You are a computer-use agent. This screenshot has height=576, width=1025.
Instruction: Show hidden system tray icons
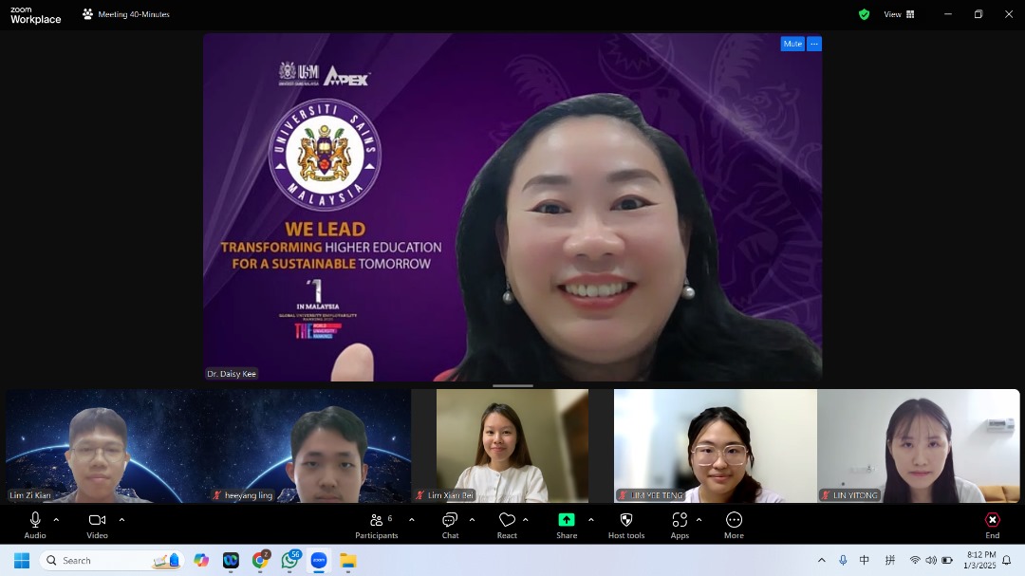[822, 560]
